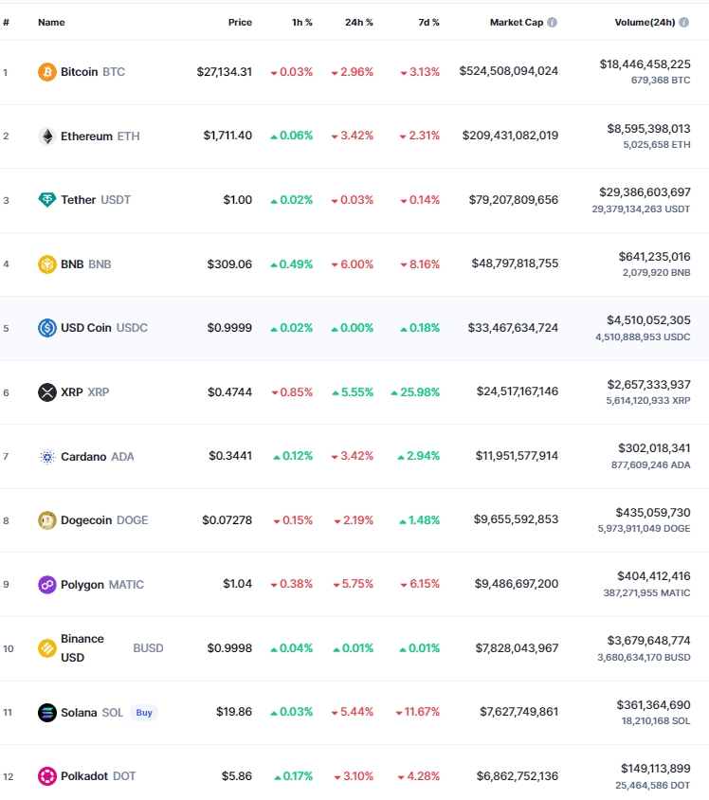The width and height of the screenshot is (709, 800).
Task: Click Bitcoin's 679,368 BTC volume link
Action: [x=661, y=81]
